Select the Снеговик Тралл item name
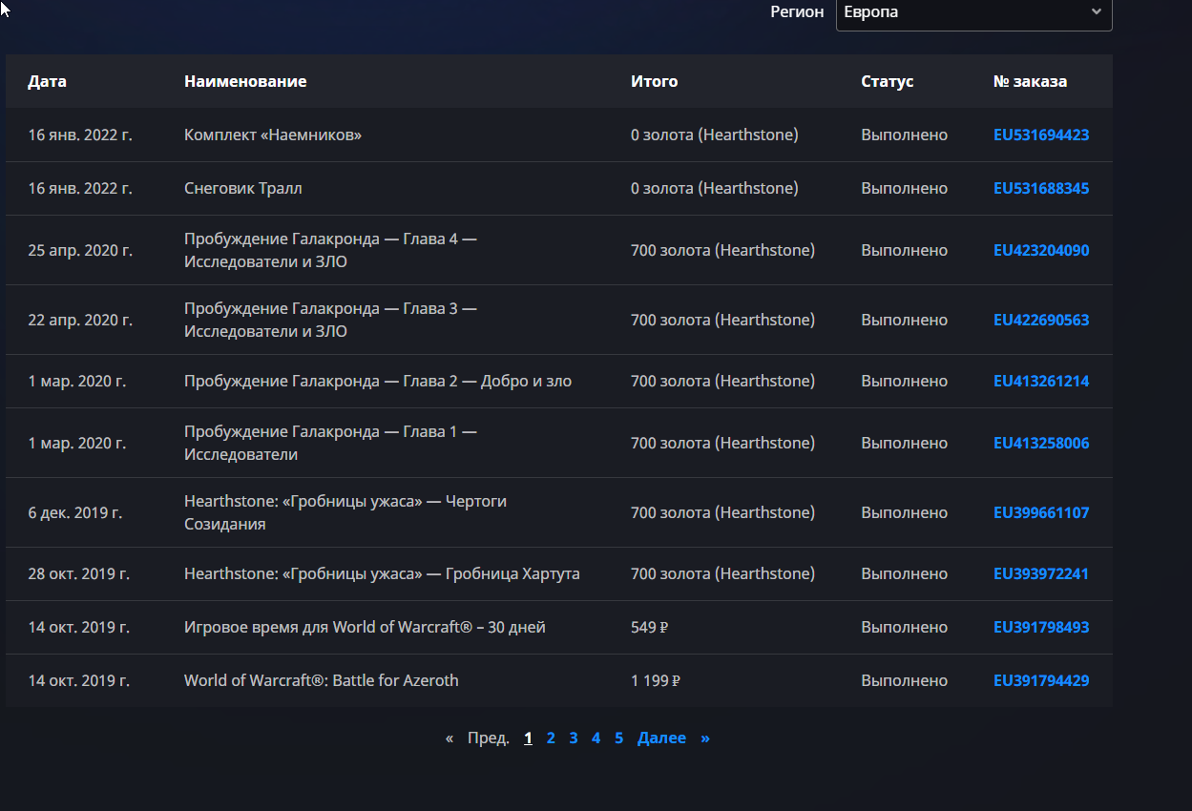1192x811 pixels. point(243,189)
